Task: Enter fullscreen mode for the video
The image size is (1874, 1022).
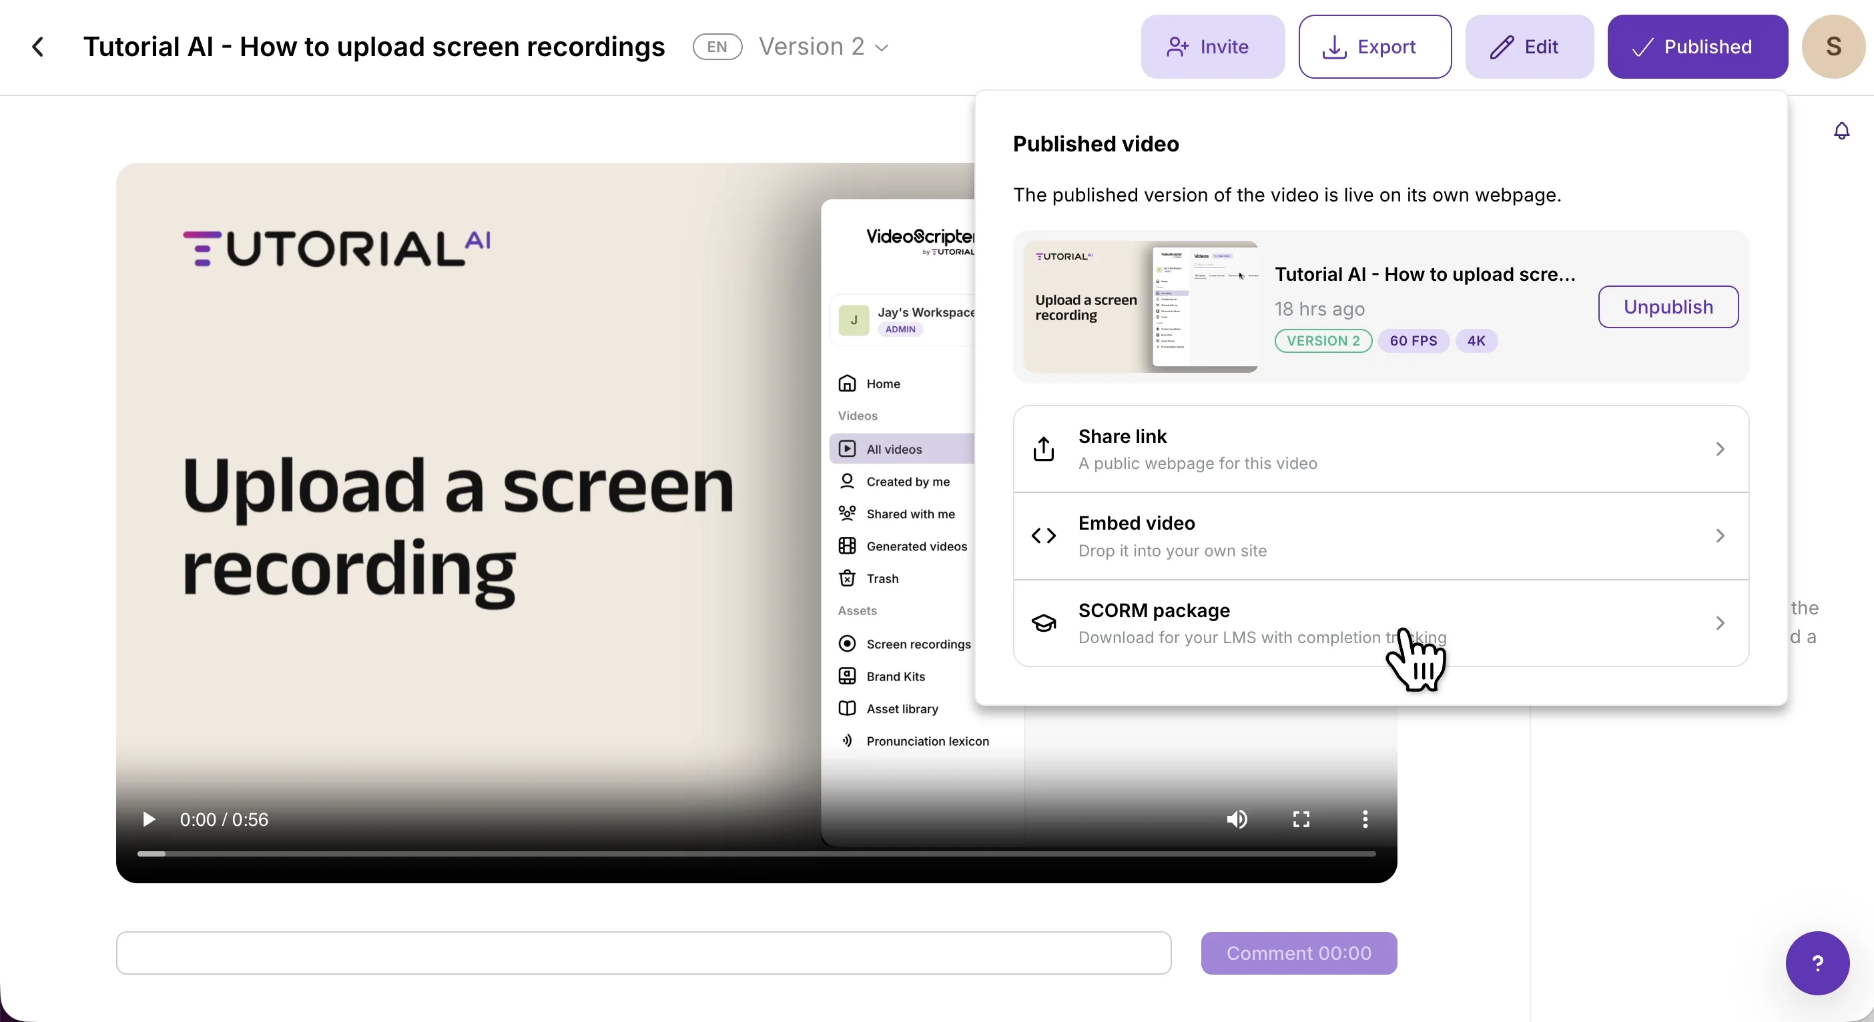Action: 1301,819
